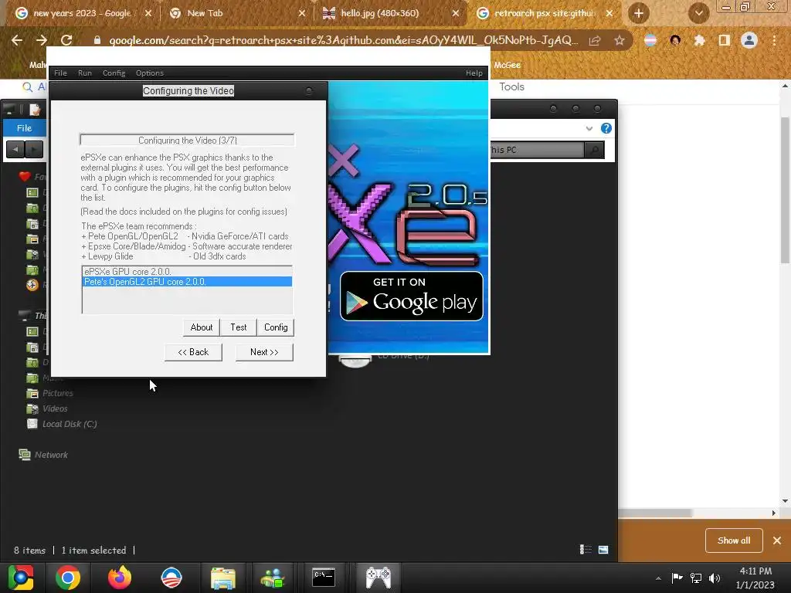The height and width of the screenshot is (593, 791).
Task: Click the Test button for the video plugin
Action: pyautogui.click(x=239, y=327)
